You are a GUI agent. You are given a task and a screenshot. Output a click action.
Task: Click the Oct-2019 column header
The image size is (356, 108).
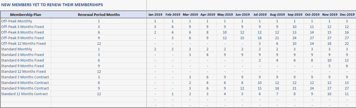click(312, 15)
